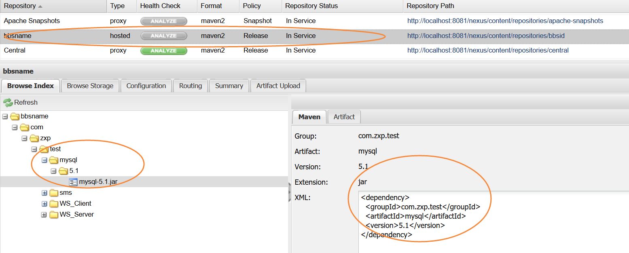Switch to the Browse Storage tab
This screenshot has width=629, height=253.
pyautogui.click(x=90, y=86)
